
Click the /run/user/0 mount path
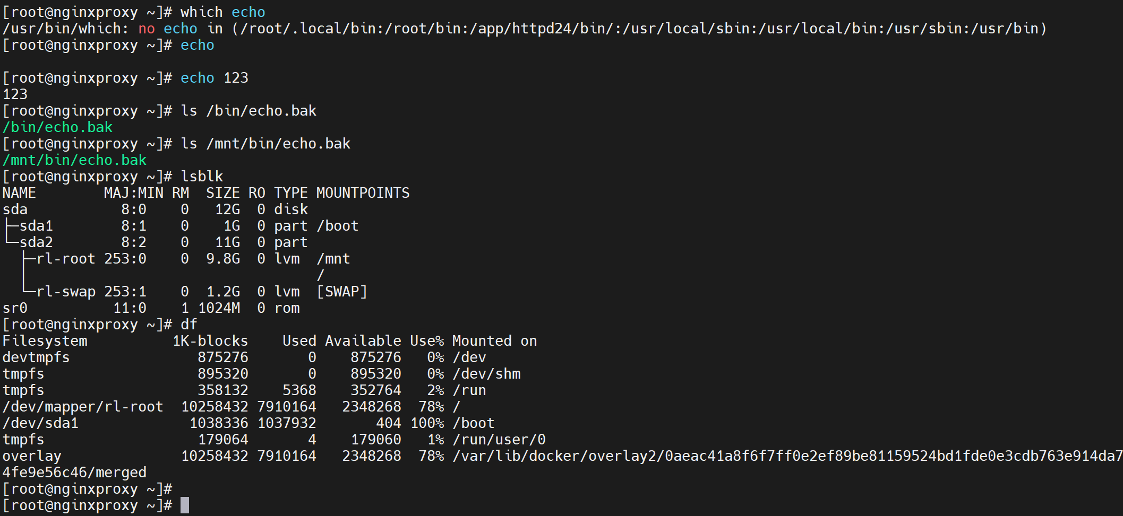(x=499, y=440)
